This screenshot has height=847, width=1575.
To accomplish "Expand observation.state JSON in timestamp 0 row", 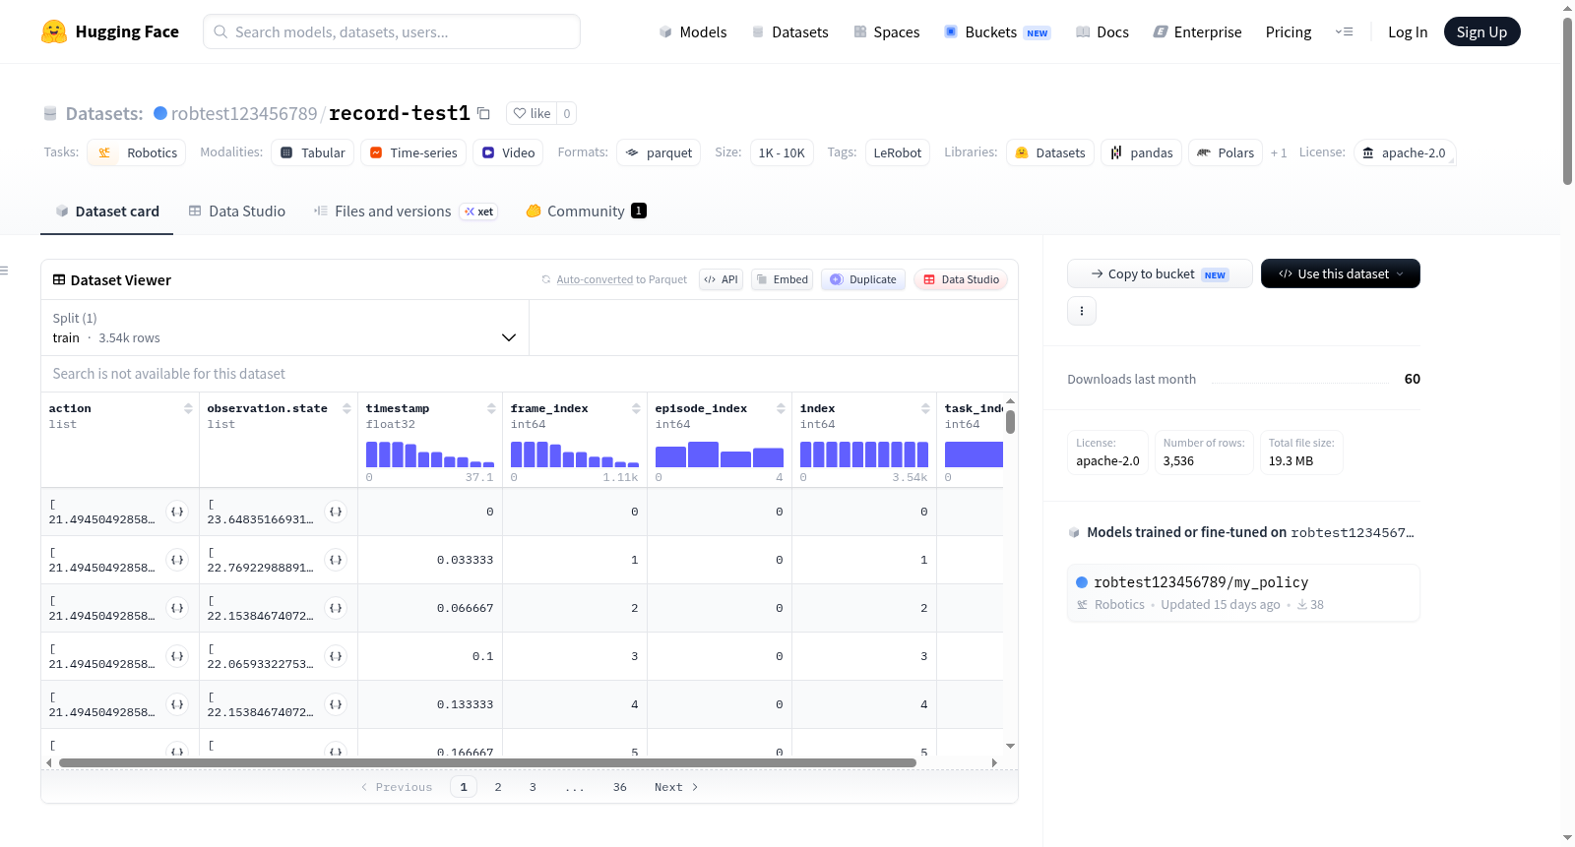I will [336, 512].
